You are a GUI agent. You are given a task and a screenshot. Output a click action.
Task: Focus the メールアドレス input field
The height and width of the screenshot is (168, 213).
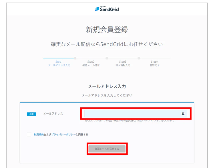(x=136, y=114)
